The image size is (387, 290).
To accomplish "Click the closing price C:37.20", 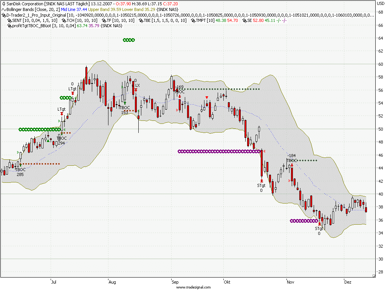I will (x=170, y=4).
